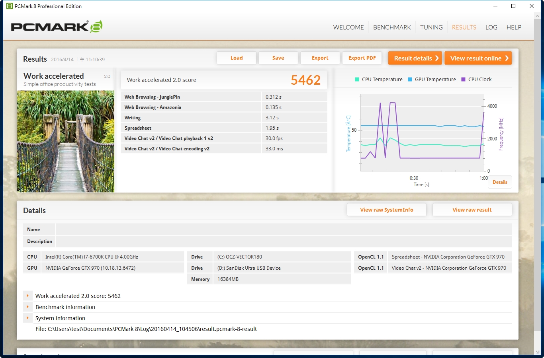Maximize the PCMark 8 window

(x=513, y=6)
